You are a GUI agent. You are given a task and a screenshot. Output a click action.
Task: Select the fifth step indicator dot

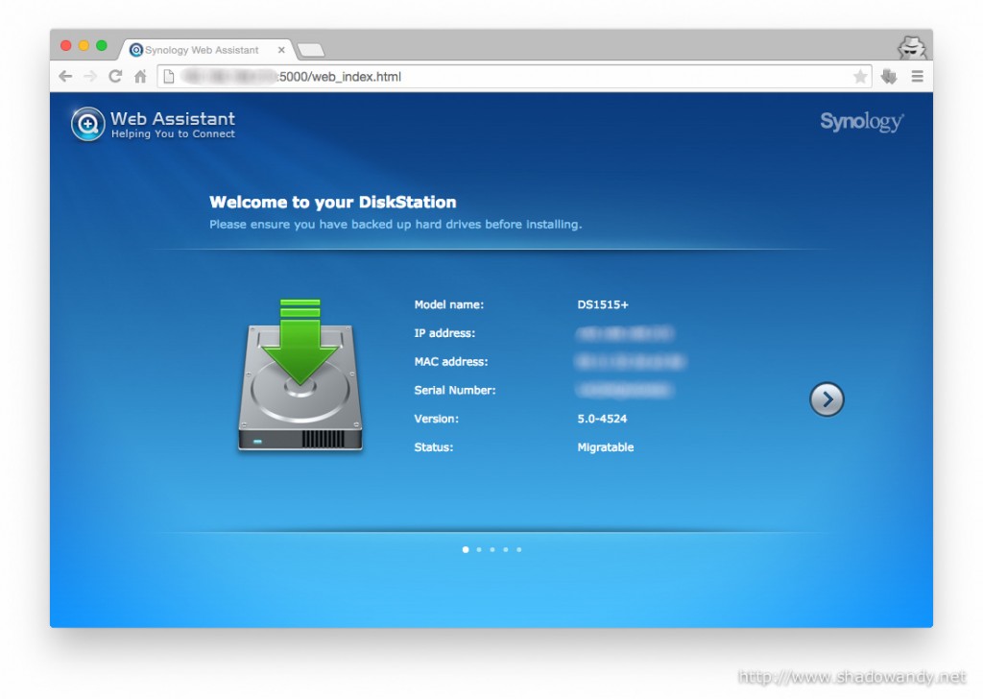(519, 550)
